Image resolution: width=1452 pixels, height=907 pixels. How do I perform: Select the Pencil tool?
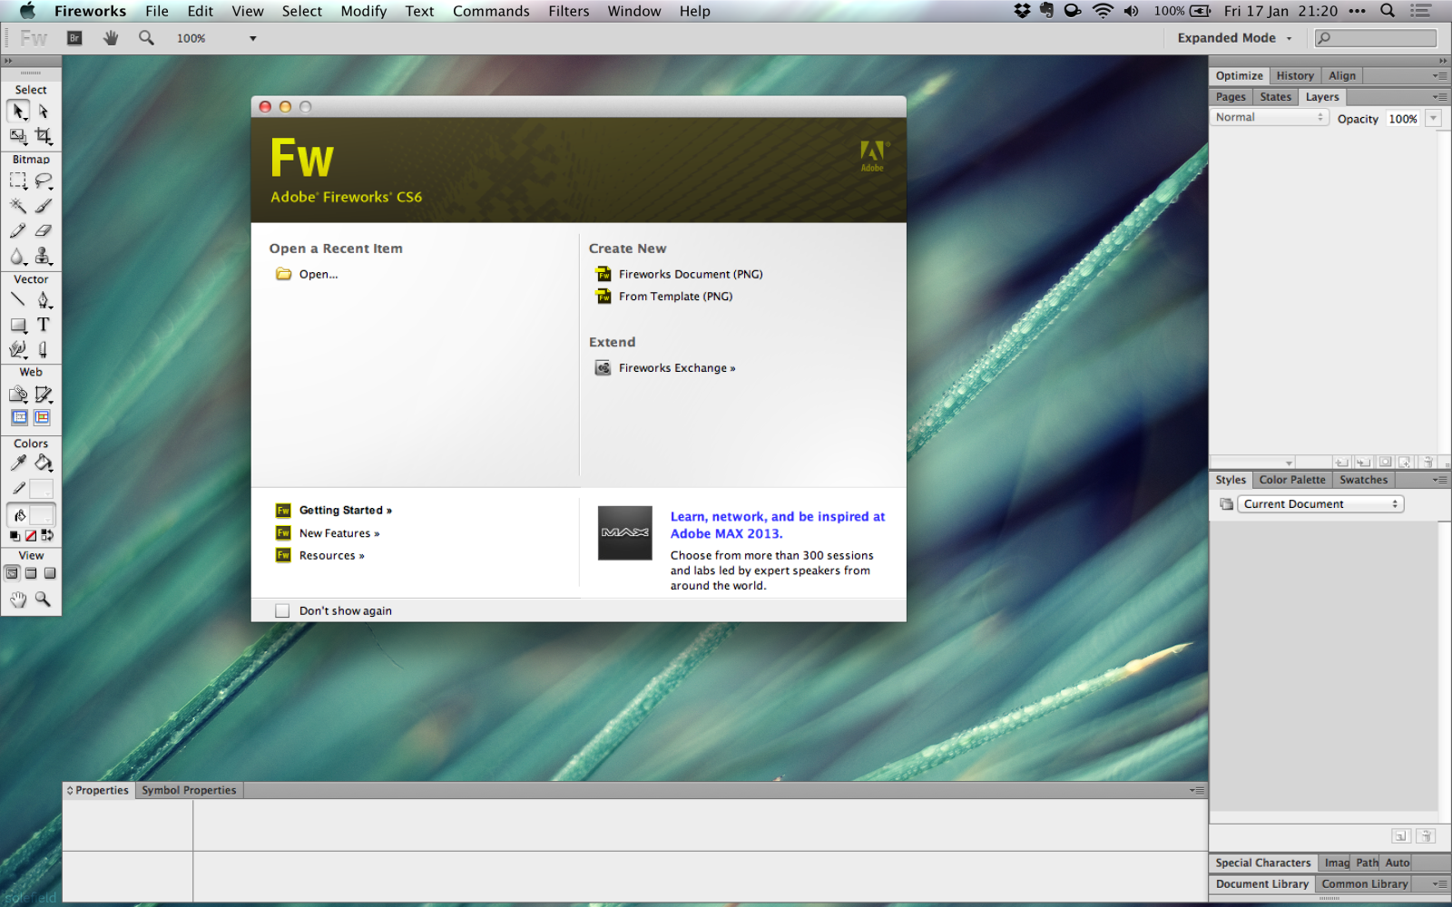pos(18,230)
